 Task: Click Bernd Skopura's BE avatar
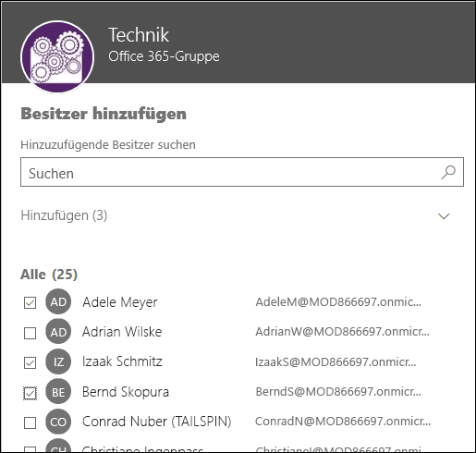(x=58, y=392)
